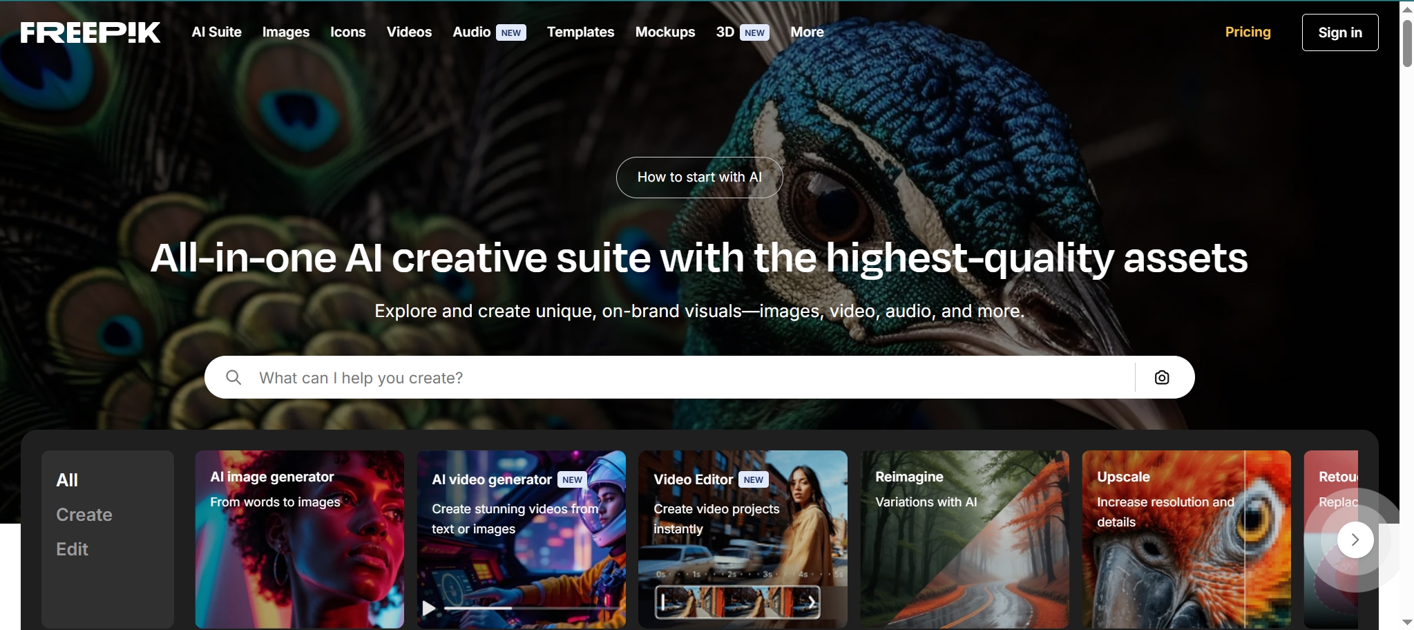Click the Sign in button

(1340, 32)
